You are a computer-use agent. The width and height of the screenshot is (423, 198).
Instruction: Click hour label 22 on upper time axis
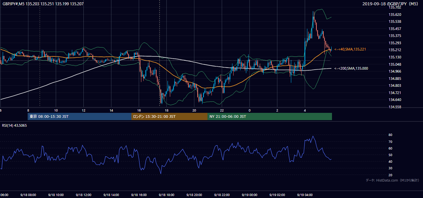[222, 110]
